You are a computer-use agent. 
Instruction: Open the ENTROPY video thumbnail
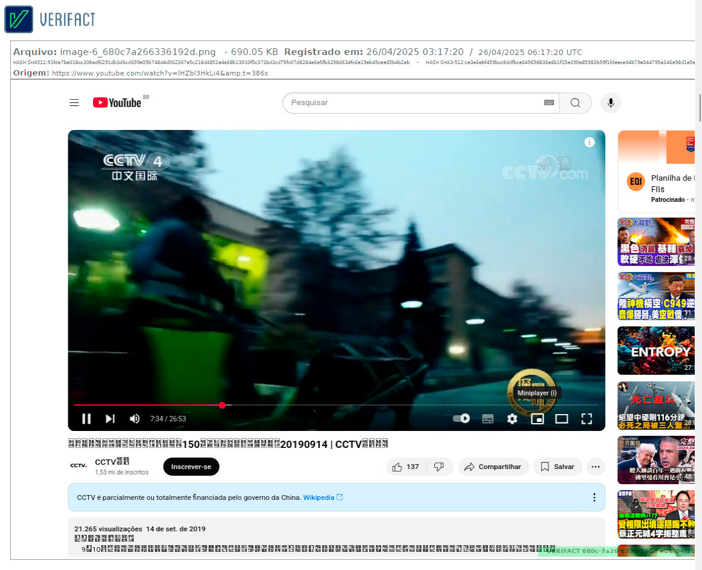[656, 351]
